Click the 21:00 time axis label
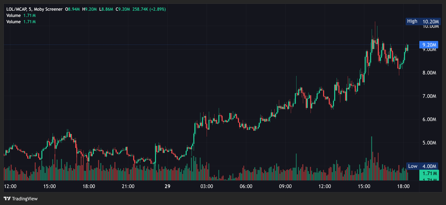This screenshot has height=205, width=446. click(128, 186)
